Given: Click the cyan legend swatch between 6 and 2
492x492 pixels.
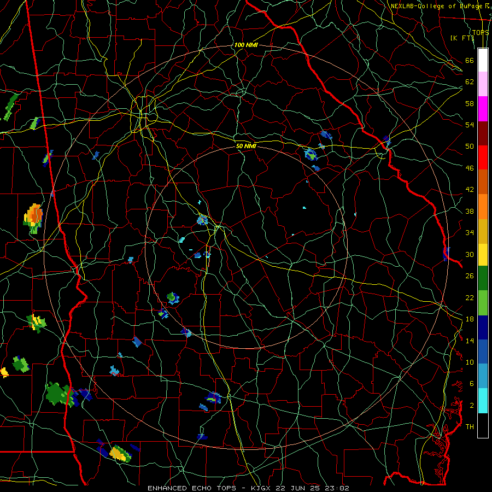Looking at the screenshot, I should [483, 401].
